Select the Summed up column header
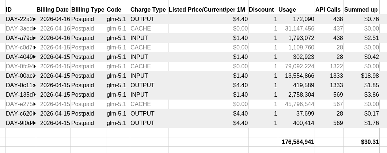The height and width of the screenshot is (153, 387). coord(361,10)
